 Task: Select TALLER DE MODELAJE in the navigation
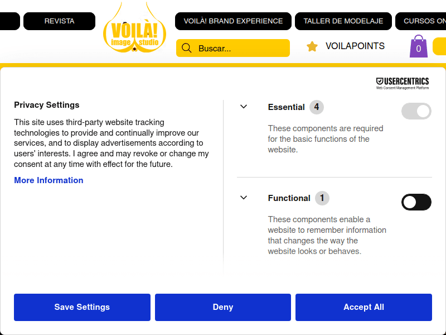[x=343, y=21]
